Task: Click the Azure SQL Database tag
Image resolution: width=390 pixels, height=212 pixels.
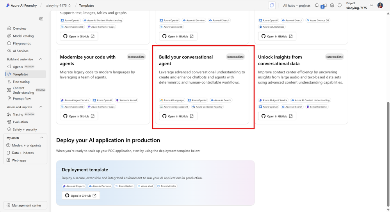Action: tap(272, 27)
